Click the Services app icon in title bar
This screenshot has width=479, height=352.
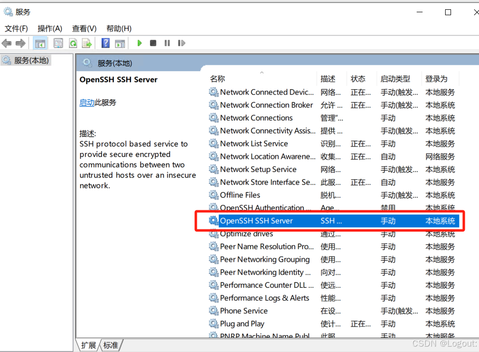pyautogui.click(x=8, y=12)
